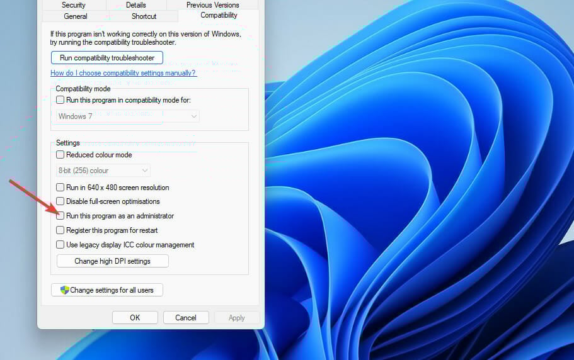
Task: Click the Cancel button
Action: [x=186, y=318]
